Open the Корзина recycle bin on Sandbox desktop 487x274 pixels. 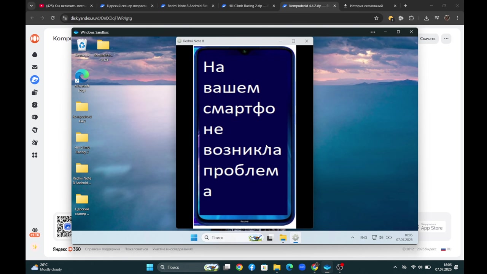(82, 48)
